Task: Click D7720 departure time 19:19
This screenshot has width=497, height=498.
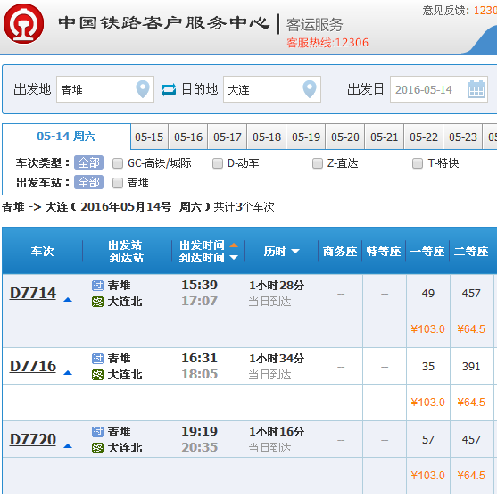Action: pyautogui.click(x=200, y=431)
